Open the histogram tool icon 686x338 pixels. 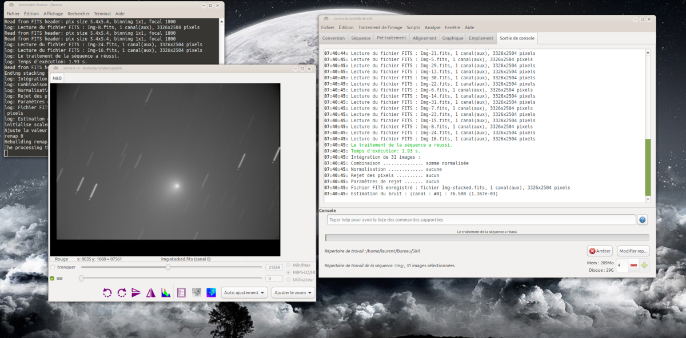pos(166,293)
